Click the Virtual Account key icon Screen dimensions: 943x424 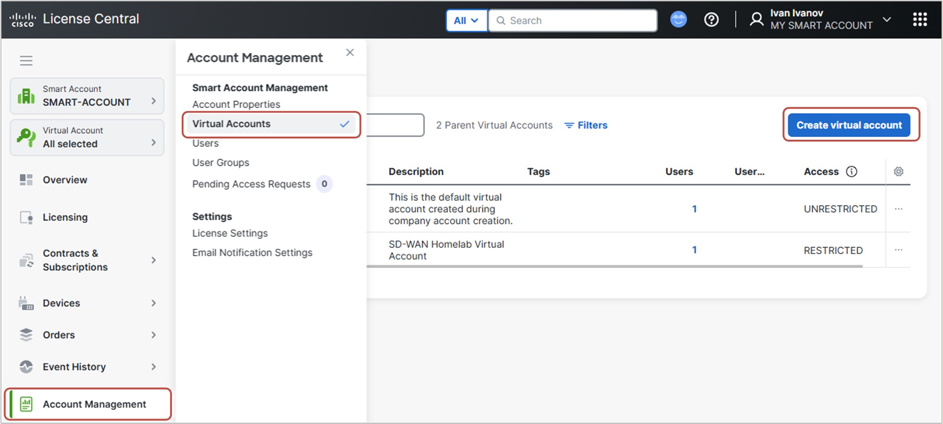point(26,137)
